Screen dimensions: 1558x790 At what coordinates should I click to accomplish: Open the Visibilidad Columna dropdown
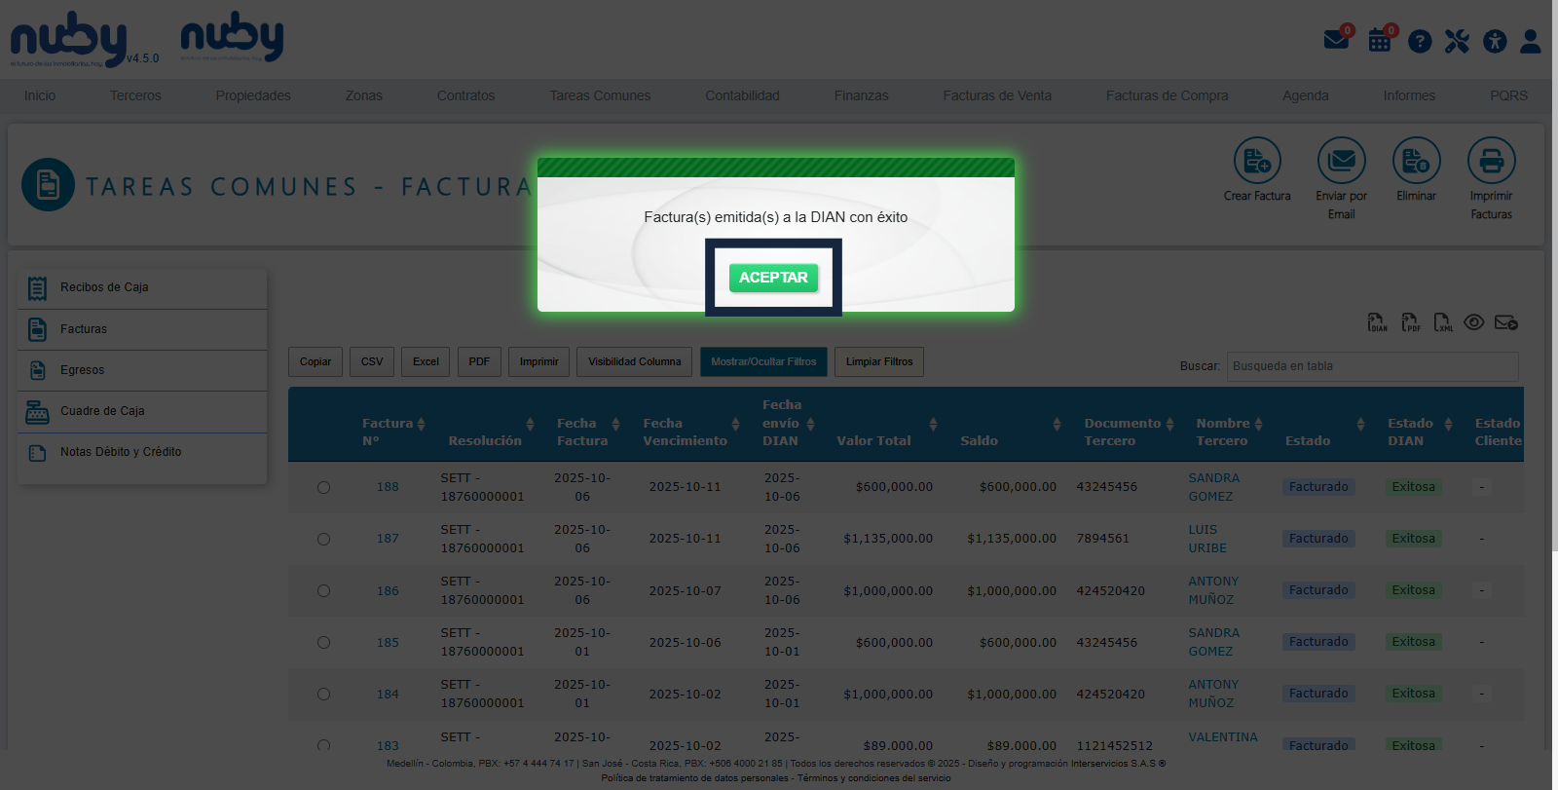pyautogui.click(x=634, y=361)
